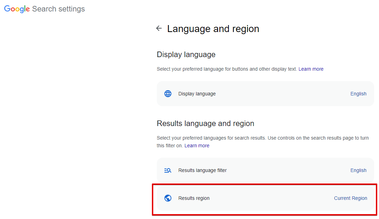The image size is (379, 219).
Task: Open the Display language setting
Action: (265, 93)
